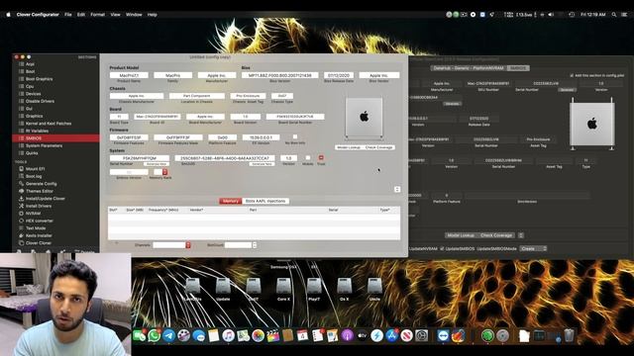Open the Boot section in sidebar
The height and width of the screenshot is (356, 634).
tap(30, 71)
